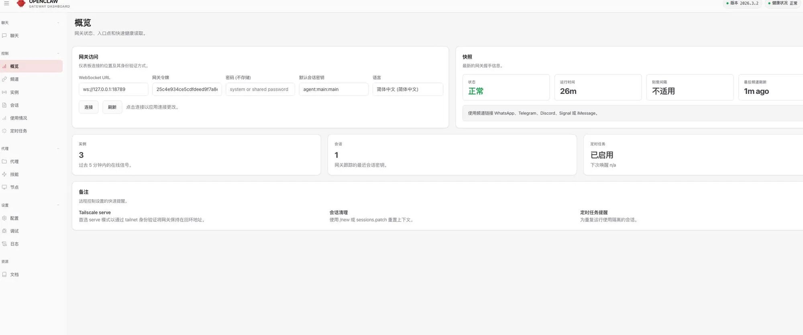Open 会话 in the sidebar
The height and width of the screenshot is (335, 803).
point(14,105)
